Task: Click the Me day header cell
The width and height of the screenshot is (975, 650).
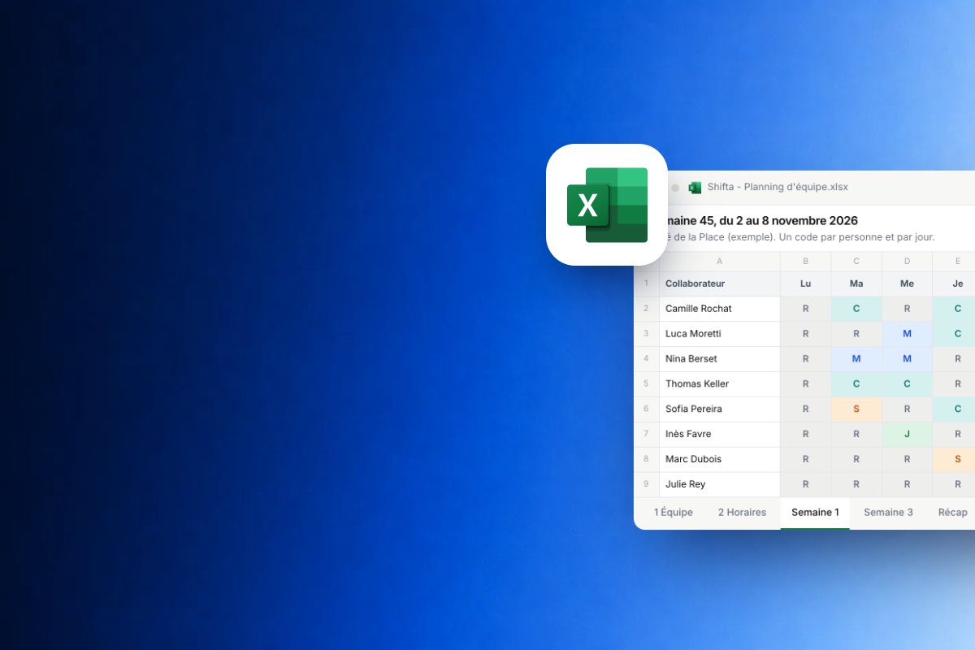Action: click(907, 284)
